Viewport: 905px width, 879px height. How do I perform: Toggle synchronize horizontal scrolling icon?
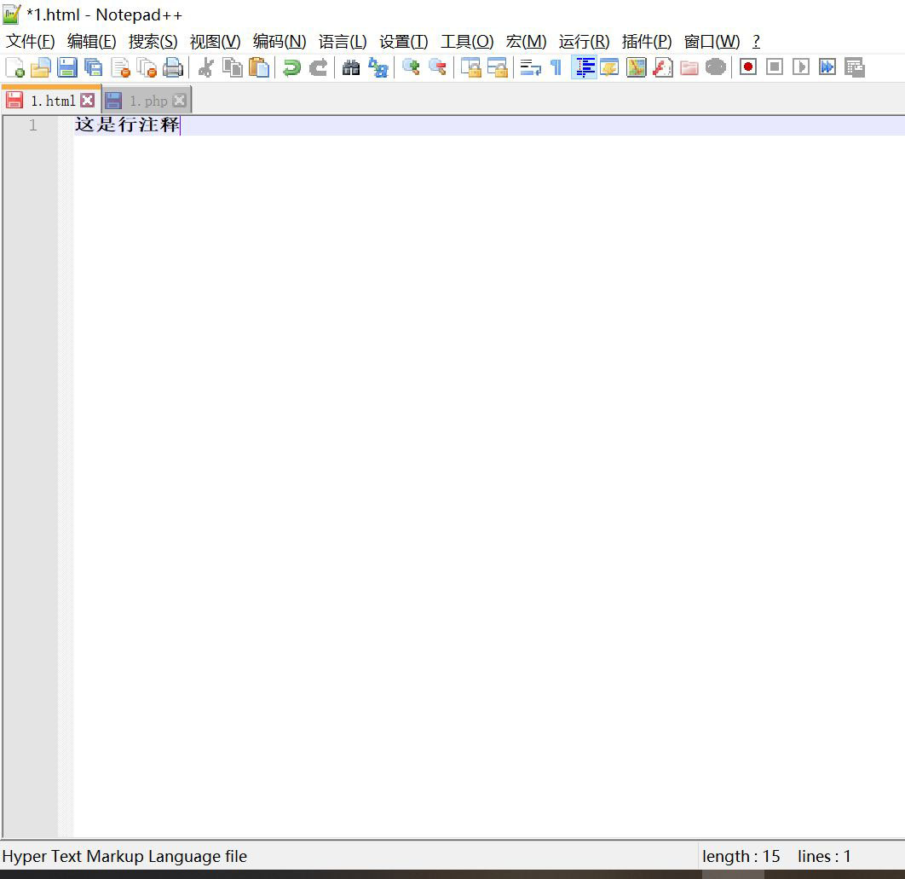point(498,67)
